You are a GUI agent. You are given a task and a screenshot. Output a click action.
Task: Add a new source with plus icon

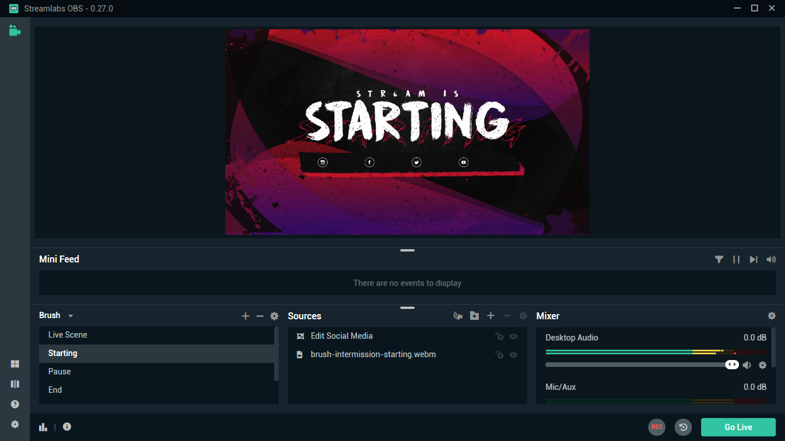click(491, 316)
